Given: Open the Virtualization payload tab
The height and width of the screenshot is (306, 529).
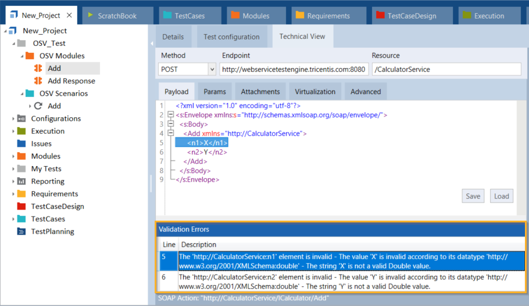Looking at the screenshot, I should tap(314, 91).
